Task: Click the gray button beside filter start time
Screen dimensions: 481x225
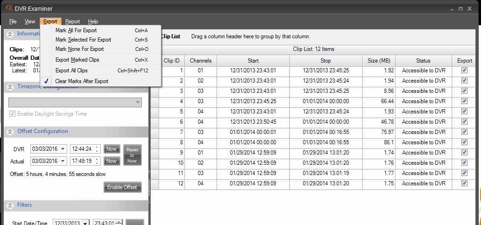Action: click(135, 223)
